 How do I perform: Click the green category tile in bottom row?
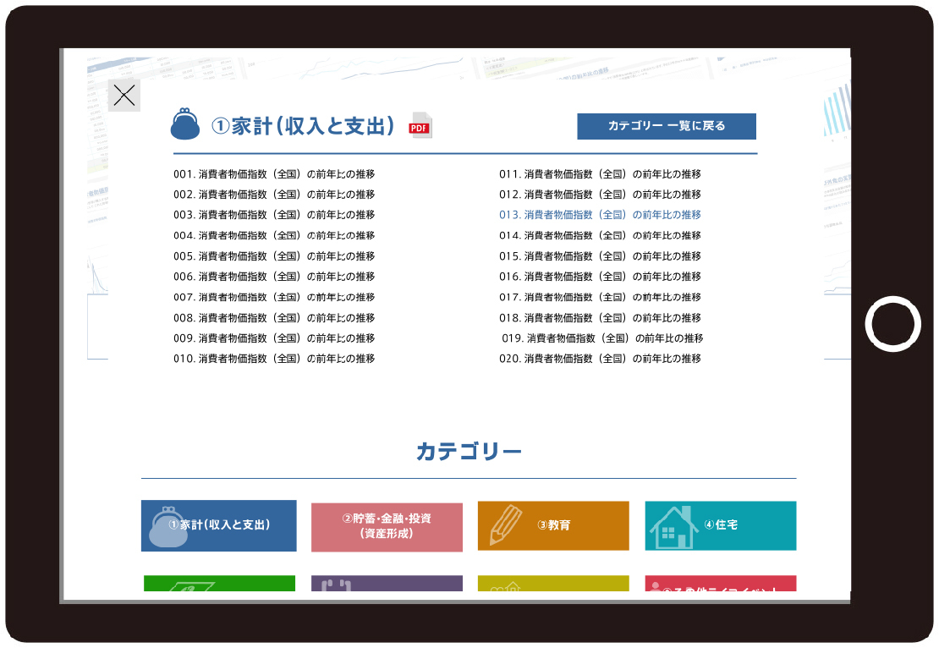tap(219, 584)
